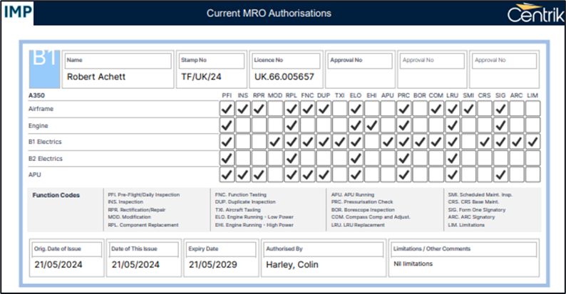
Task: Check the B2 Electrics INS checkbox
Action: click(x=243, y=158)
